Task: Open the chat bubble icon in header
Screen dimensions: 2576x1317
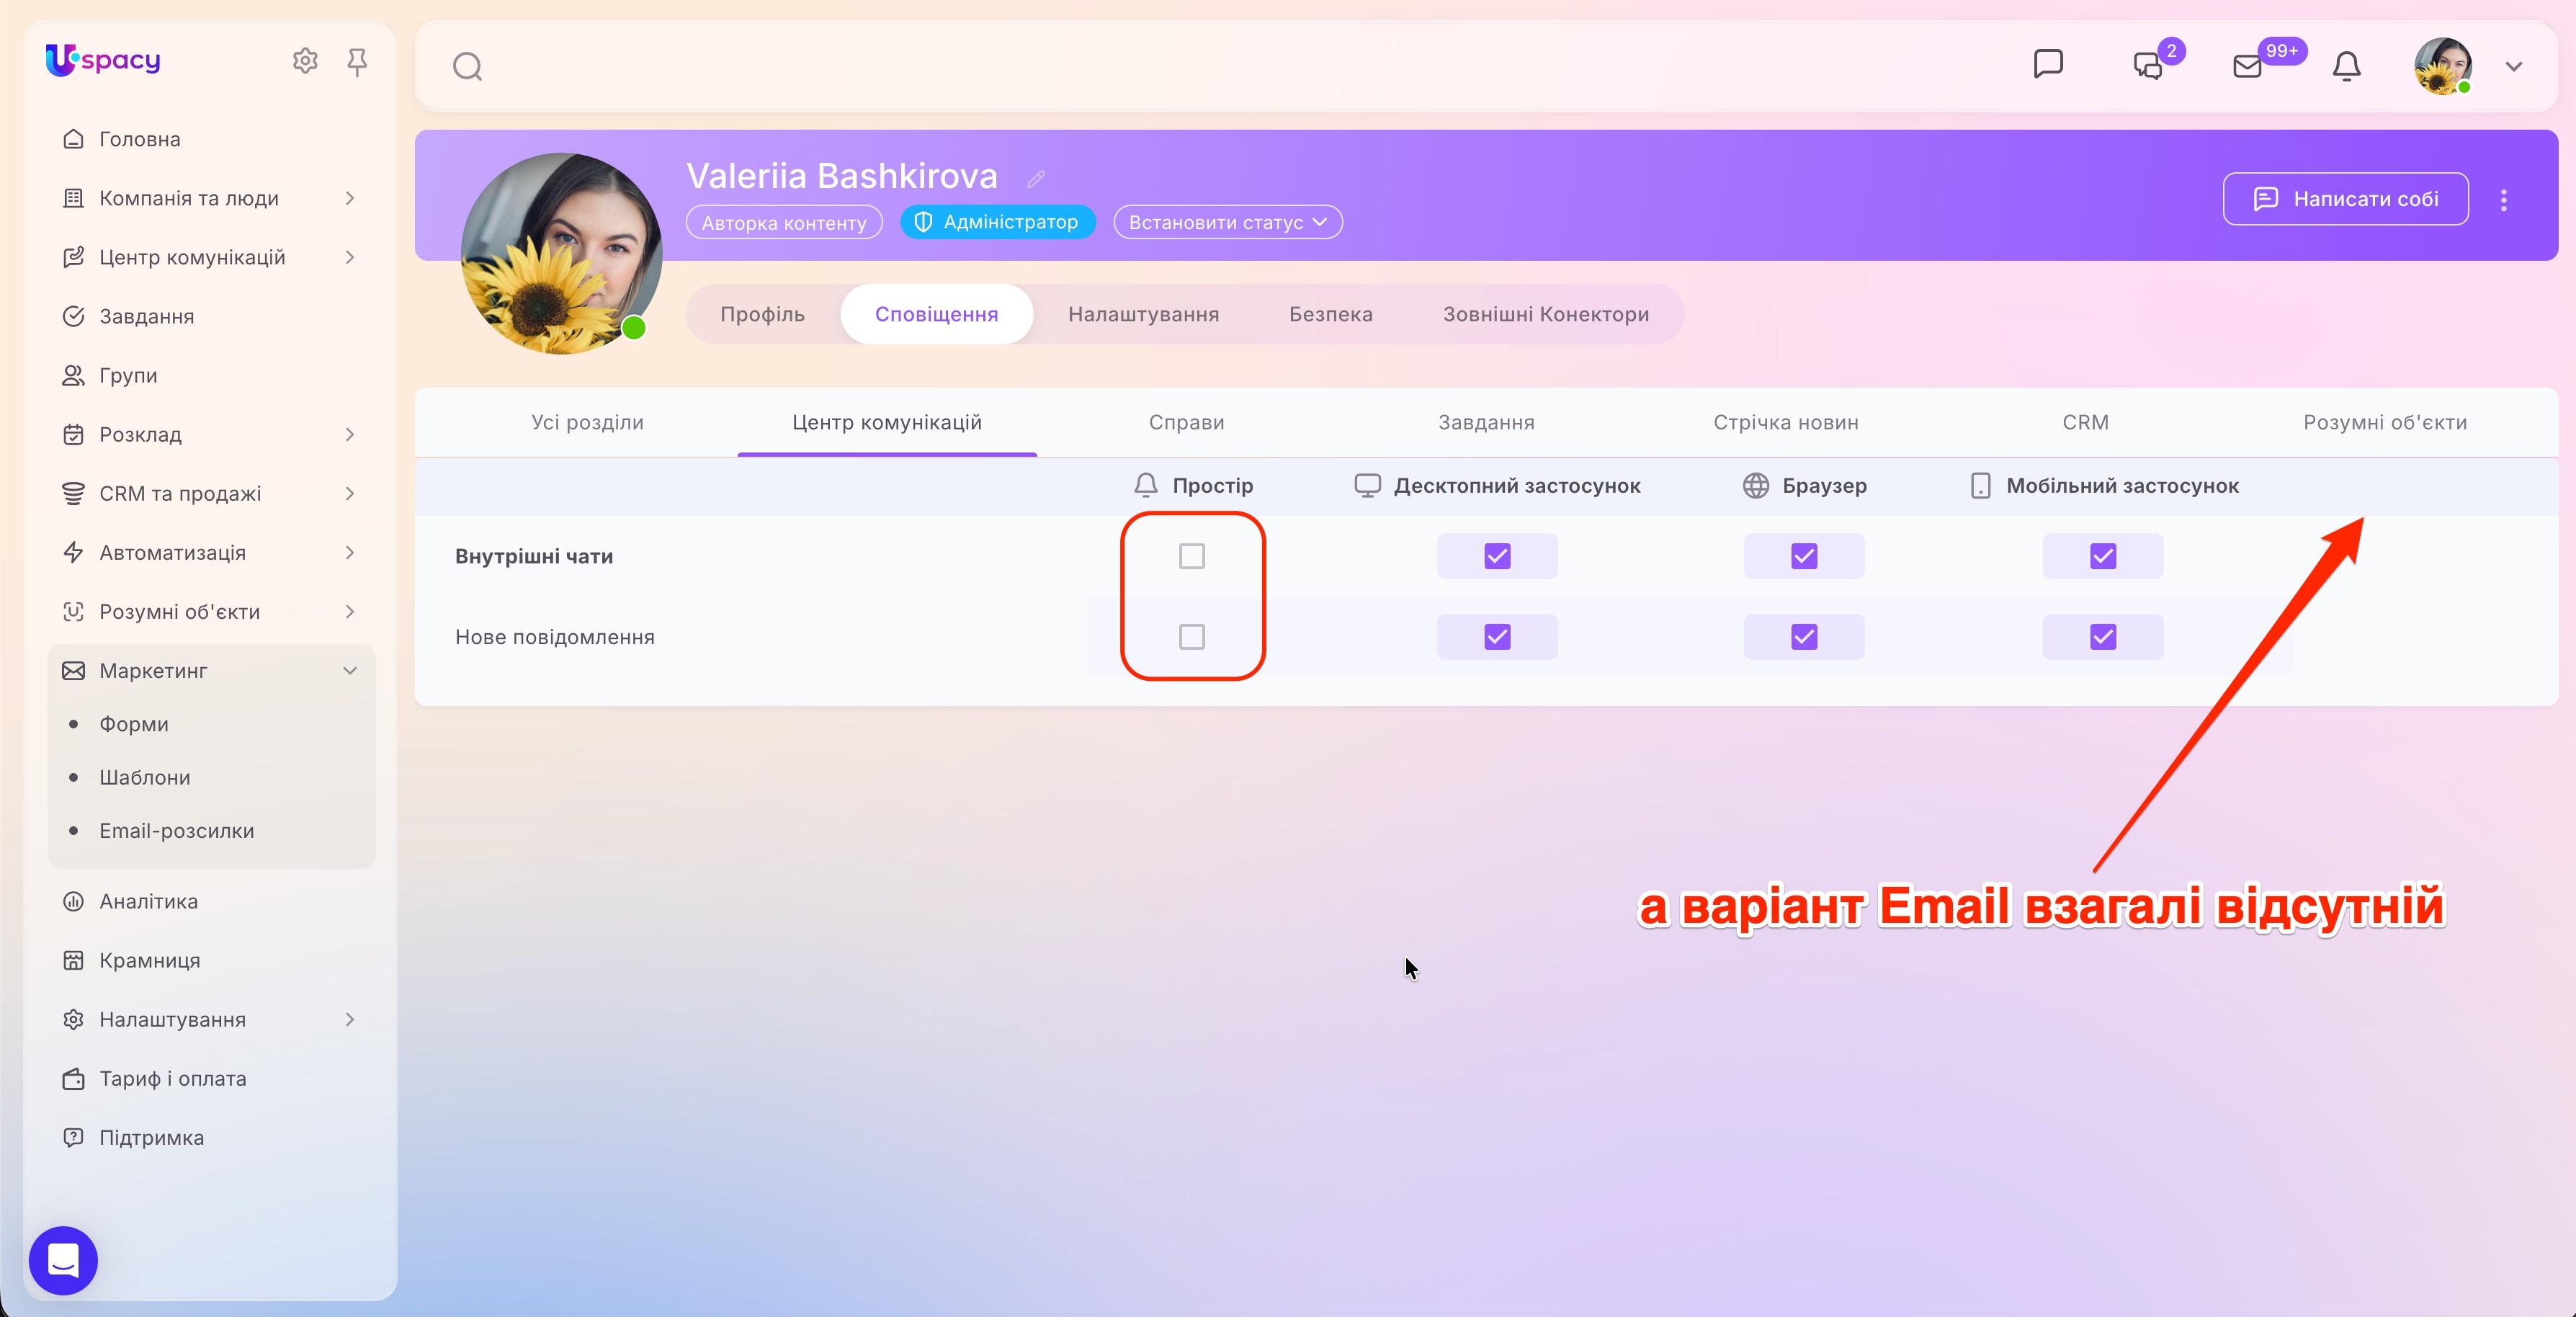Action: (2048, 64)
